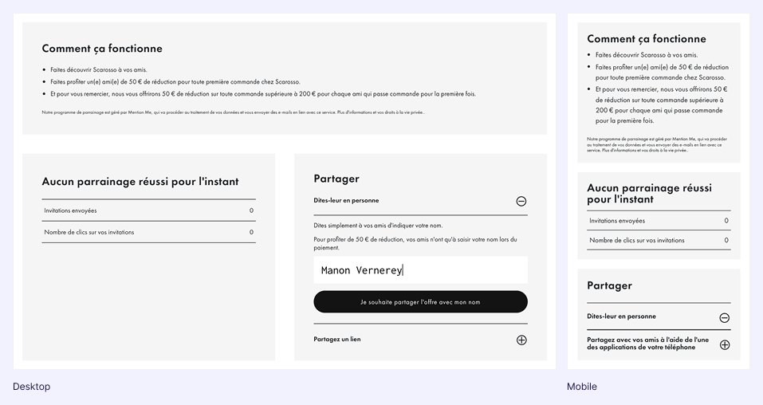Click desktop "Dites-leur en personne" section title
763x405 pixels.
tap(346, 200)
